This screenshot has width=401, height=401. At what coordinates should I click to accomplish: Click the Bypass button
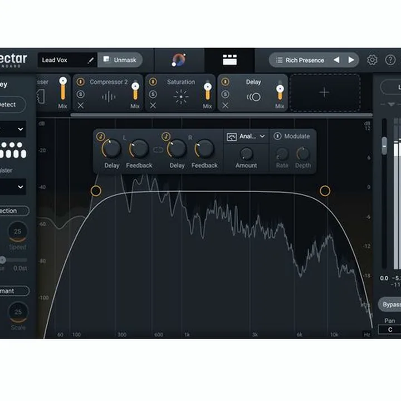coord(390,304)
